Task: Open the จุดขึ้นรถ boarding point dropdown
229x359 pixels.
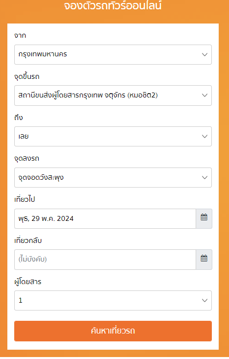Action: (113, 96)
